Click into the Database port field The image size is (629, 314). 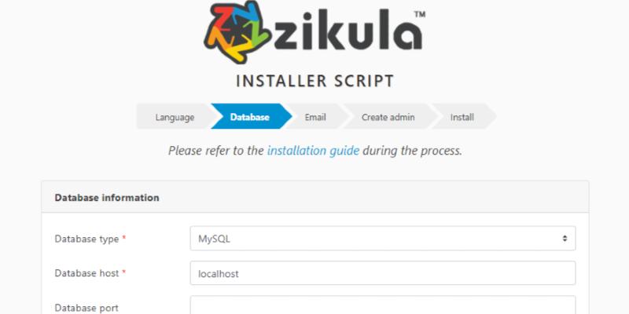pos(382,307)
